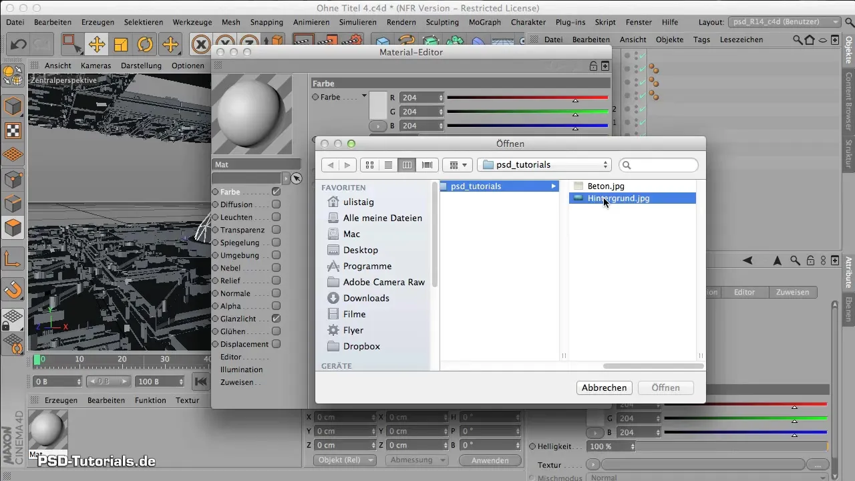Adjust blue B slider in Material-Editor
Screen dimensions: 855x481
527,126
